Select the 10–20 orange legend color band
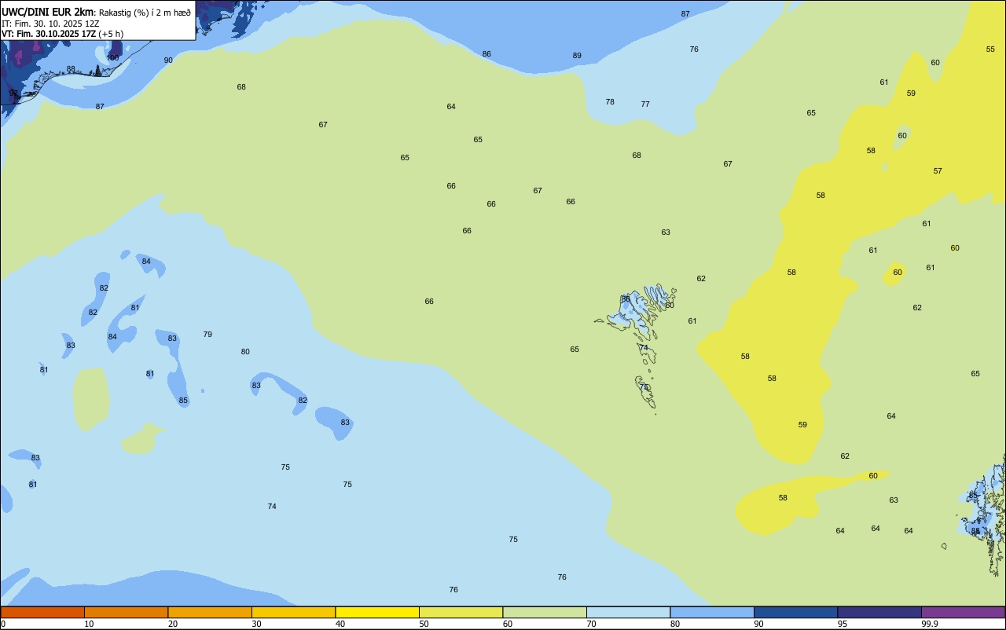1006x630 pixels. [x=126, y=612]
